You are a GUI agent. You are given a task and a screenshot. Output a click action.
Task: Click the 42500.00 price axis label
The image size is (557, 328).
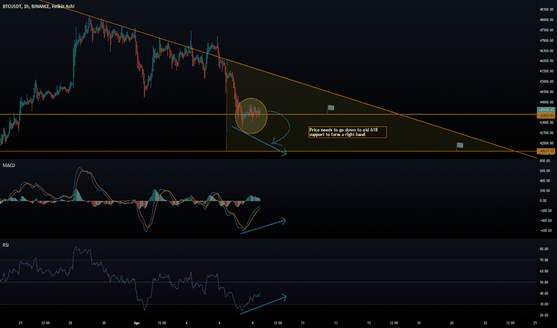tap(546, 133)
